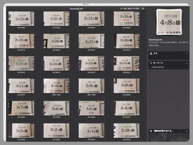
Task: Collapse the キーワード panel with its triangle
Action: click(x=187, y=63)
